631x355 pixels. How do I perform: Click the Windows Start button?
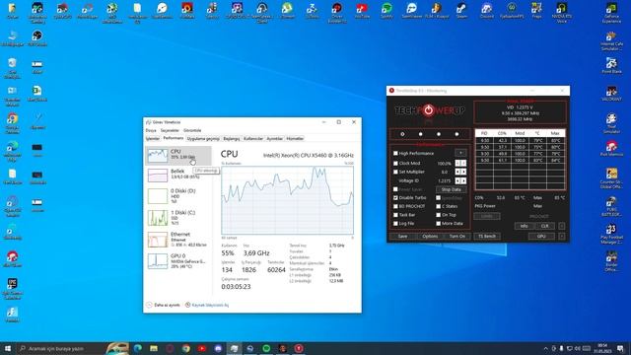7,348
